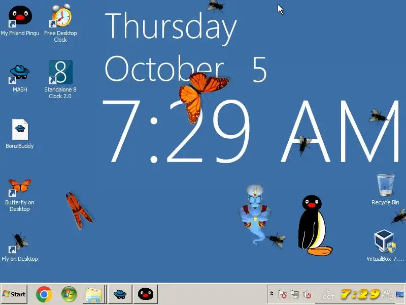Viewport: 406px width, 305px height.
Task: Expand the hidden tray icons chevron
Action: coord(272,294)
